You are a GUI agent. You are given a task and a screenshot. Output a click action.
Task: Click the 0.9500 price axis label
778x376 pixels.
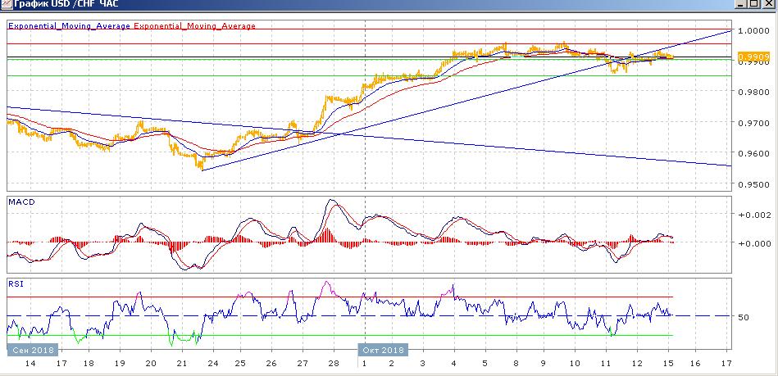click(753, 184)
